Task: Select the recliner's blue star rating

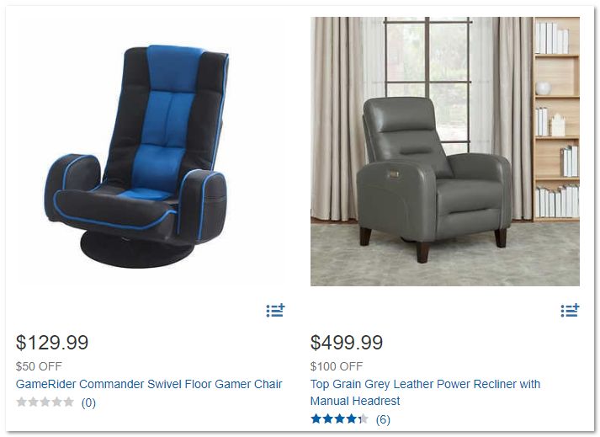Action: [x=339, y=418]
